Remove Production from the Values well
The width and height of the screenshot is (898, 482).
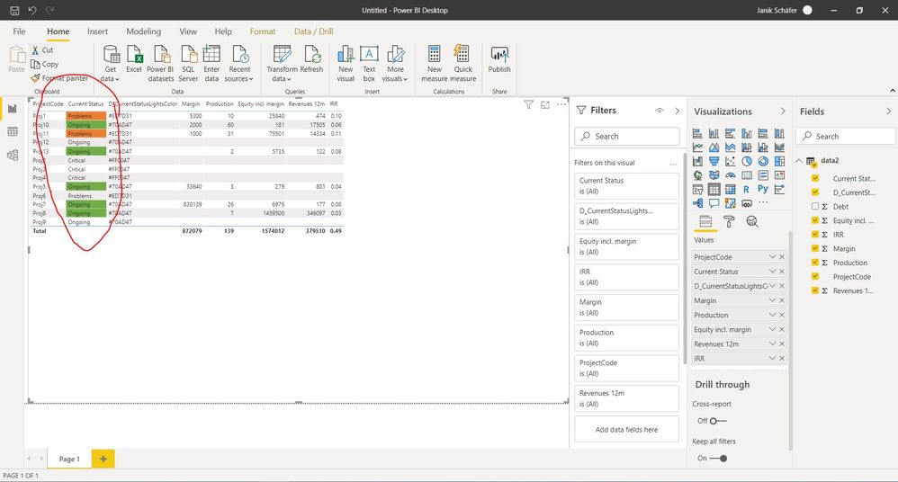click(782, 315)
